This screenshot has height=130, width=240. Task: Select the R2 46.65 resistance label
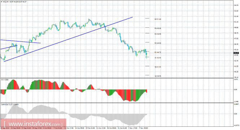point(158,43)
